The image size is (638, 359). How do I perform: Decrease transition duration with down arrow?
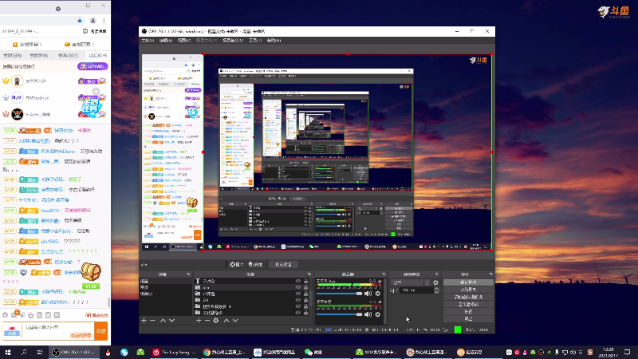436,292
